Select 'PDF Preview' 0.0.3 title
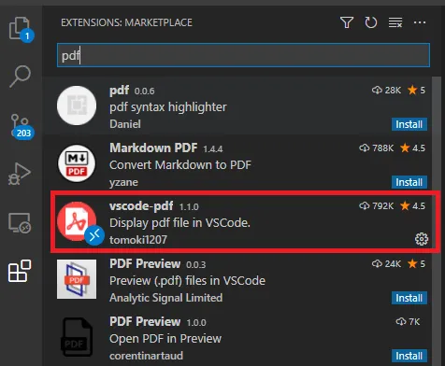Image resolution: width=445 pixels, height=366 pixels. click(x=145, y=264)
